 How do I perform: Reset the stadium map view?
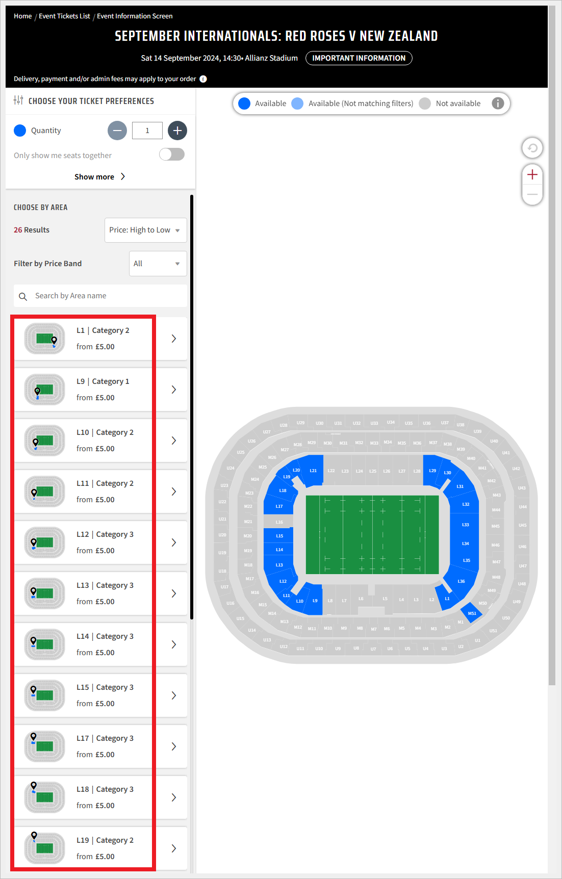[532, 148]
